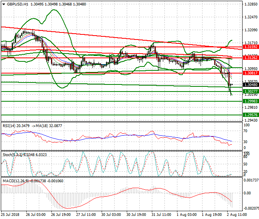Select the RSI(14) 20.3479 indicator label
259x219 pixels.
tap(16, 126)
